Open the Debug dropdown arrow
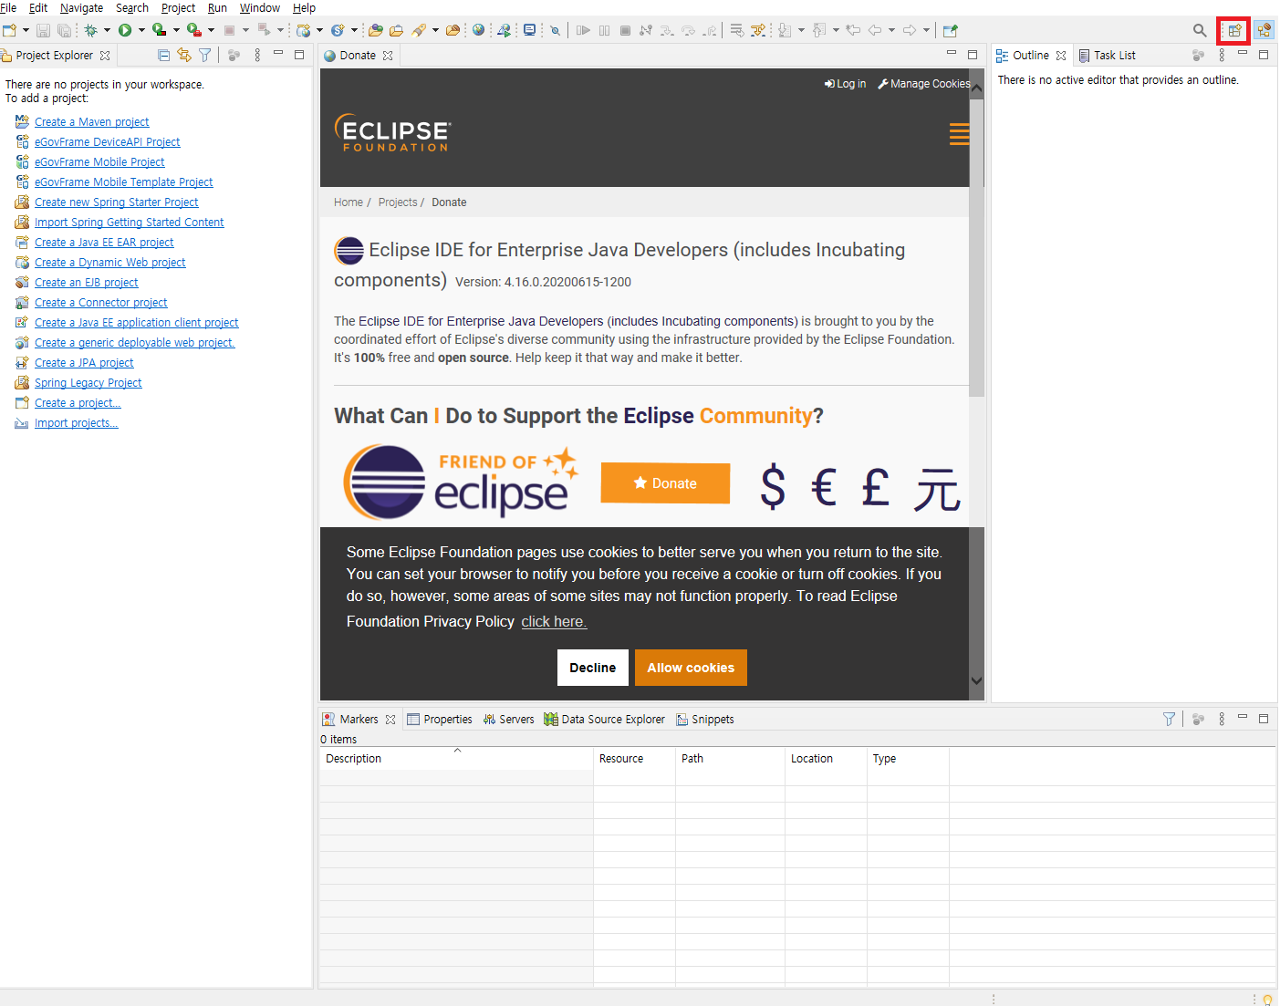Viewport: 1280px width, 1006px height. [x=107, y=30]
